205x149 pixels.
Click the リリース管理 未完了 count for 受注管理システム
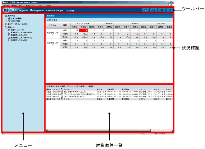click(152, 30)
